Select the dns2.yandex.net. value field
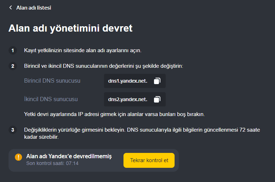The height and width of the screenshot is (182, 275). [x=135, y=99]
